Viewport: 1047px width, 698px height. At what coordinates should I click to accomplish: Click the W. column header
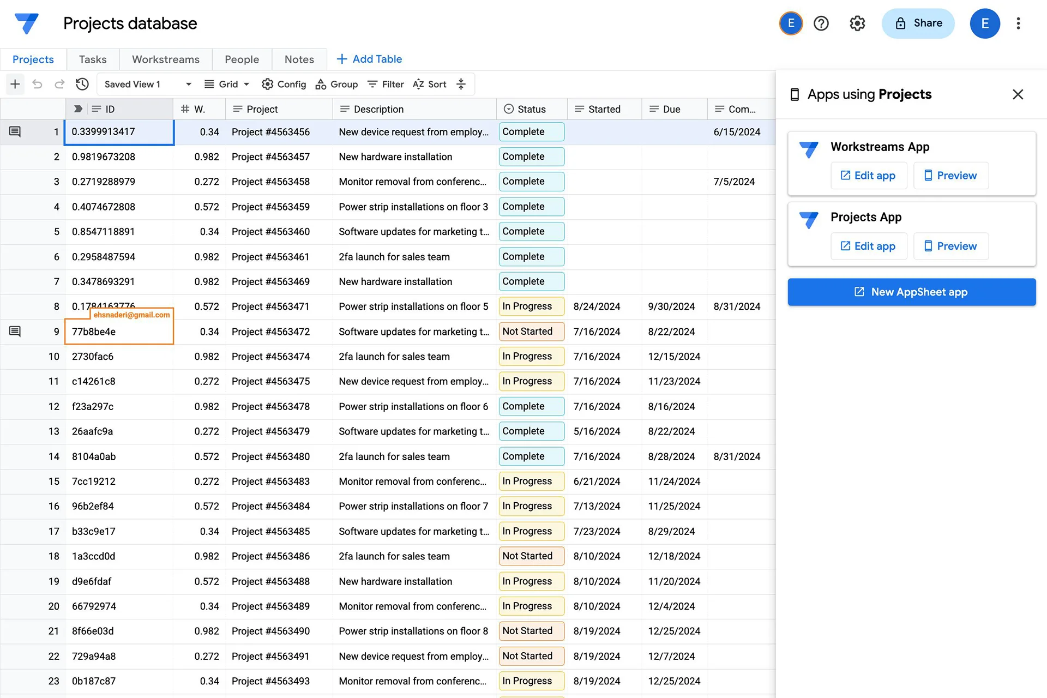click(x=199, y=109)
